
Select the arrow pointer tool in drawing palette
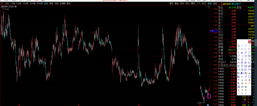click(x=239, y=46)
